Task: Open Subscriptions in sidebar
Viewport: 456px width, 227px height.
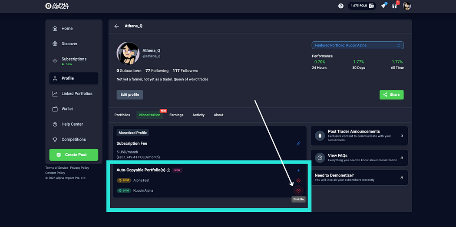Action: tap(73, 61)
